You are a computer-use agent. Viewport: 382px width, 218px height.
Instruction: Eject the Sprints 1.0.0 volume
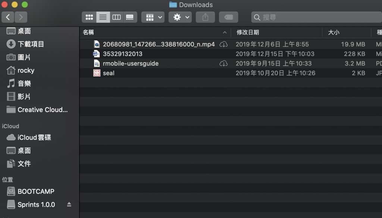coord(69,204)
